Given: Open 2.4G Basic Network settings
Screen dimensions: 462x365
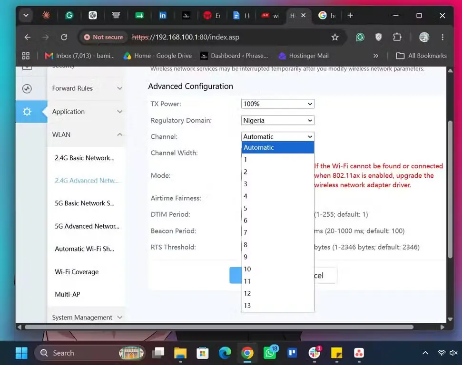Looking at the screenshot, I should [85, 158].
